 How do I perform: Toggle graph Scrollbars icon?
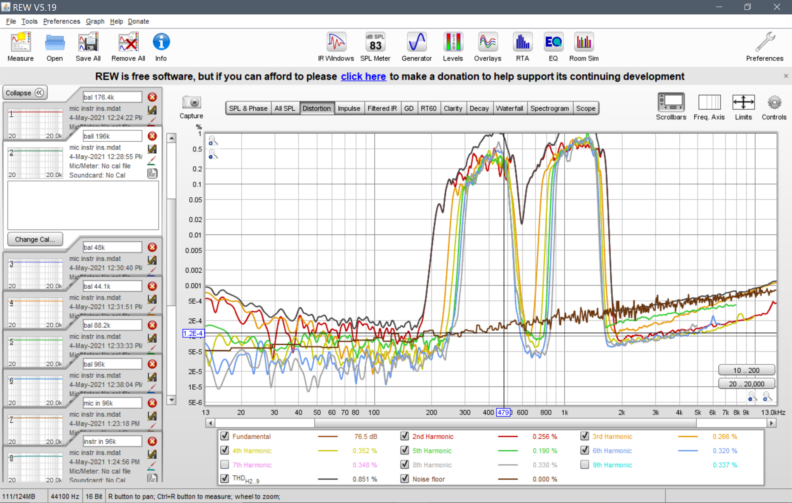point(671,102)
